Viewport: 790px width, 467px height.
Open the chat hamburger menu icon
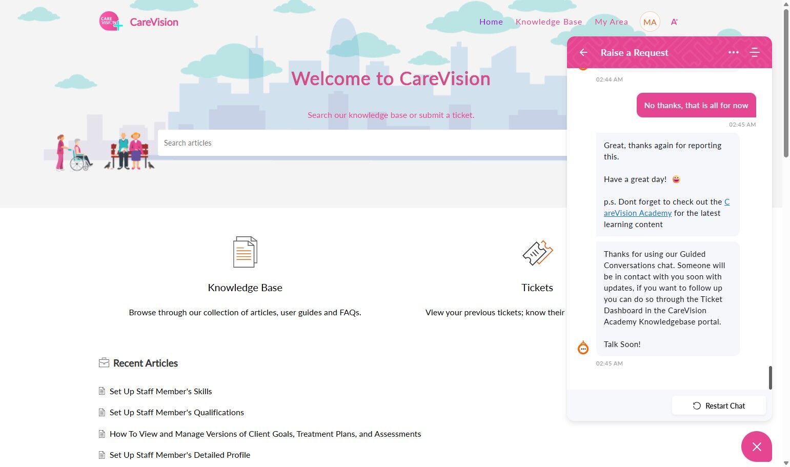tap(754, 52)
